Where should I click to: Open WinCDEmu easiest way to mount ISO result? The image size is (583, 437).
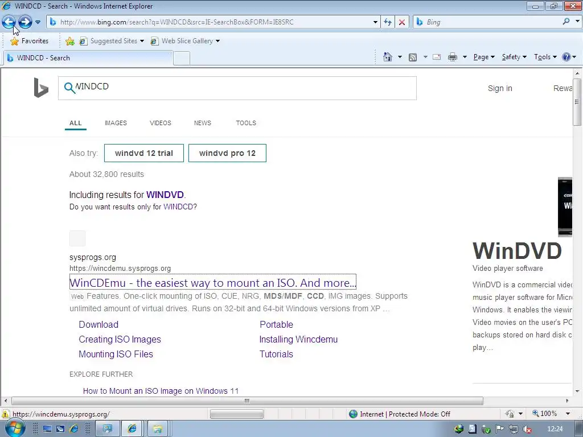click(213, 283)
